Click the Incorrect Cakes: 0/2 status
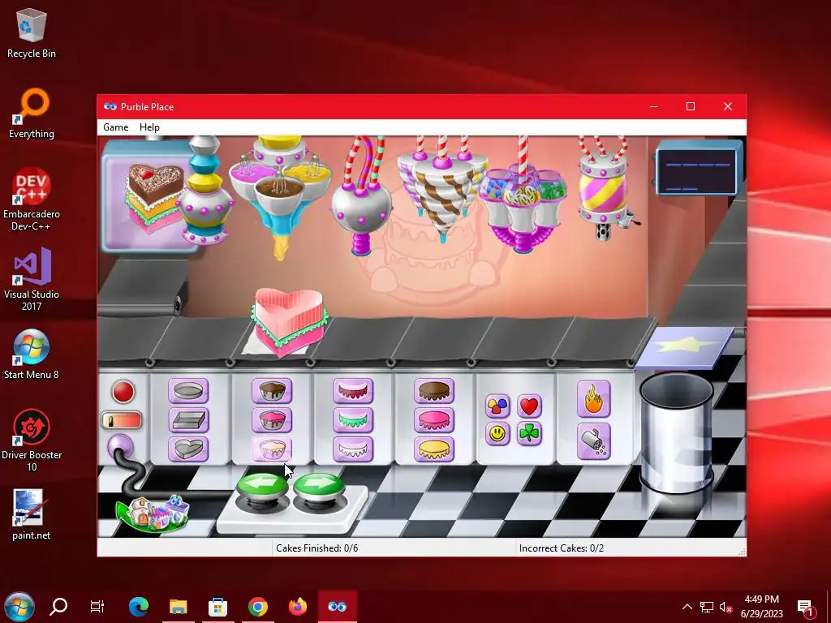Screen dimensions: 831x623 [562, 548]
